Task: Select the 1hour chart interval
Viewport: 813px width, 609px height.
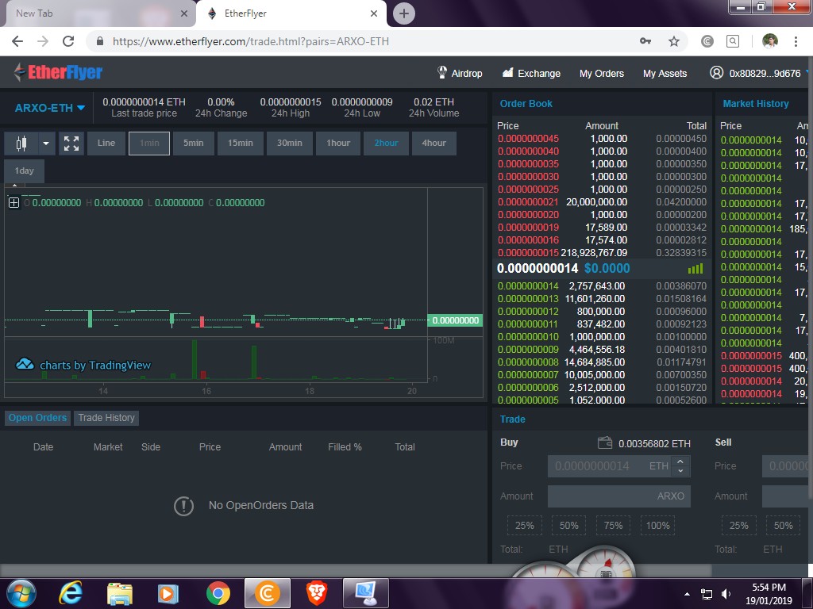Action: click(338, 143)
